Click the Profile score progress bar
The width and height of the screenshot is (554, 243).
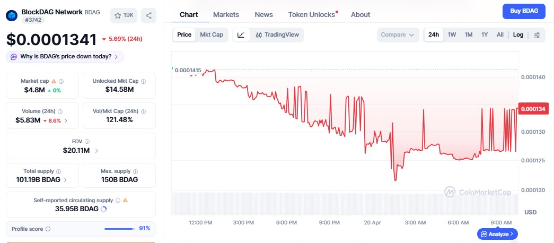pyautogui.click(x=119, y=229)
